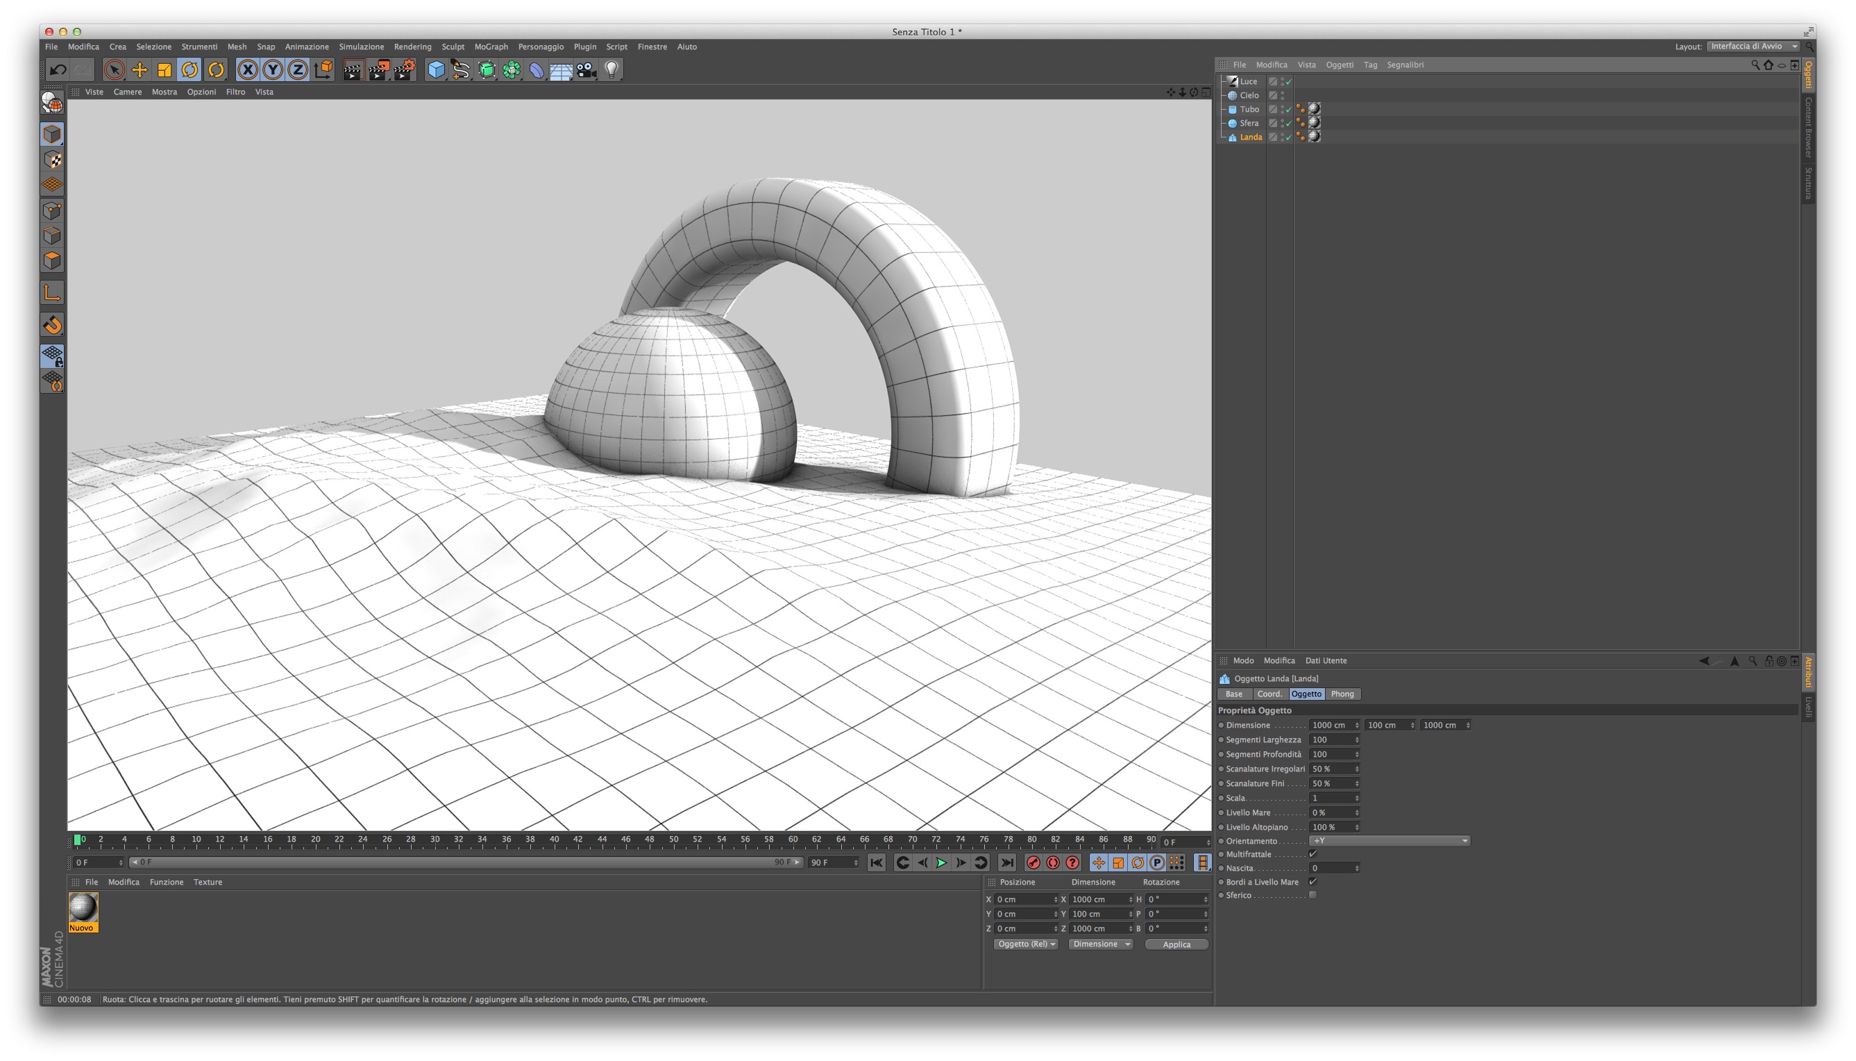The height and width of the screenshot is (1061, 1856).
Task: Toggle the Multifrattale checkbox
Action: 1313,854
